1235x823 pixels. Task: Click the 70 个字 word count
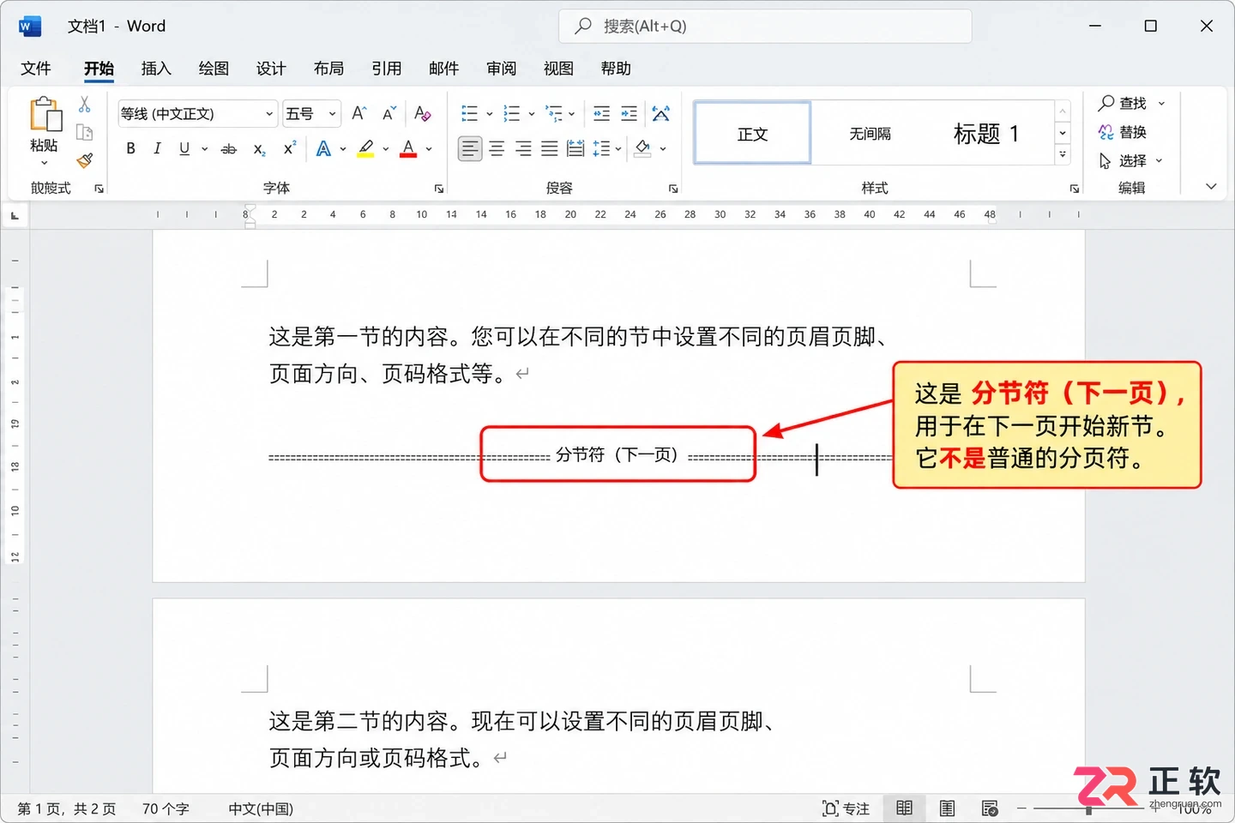coord(166,808)
